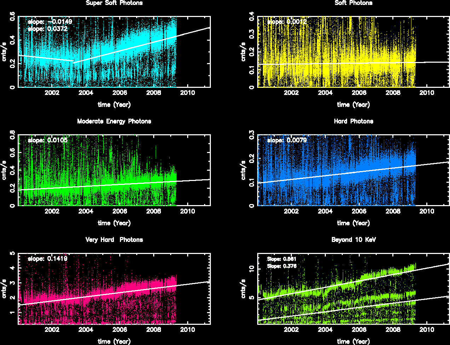Select cnts/s axis label of Soft Photons plot
This screenshot has height=345, width=450.
coord(244,52)
